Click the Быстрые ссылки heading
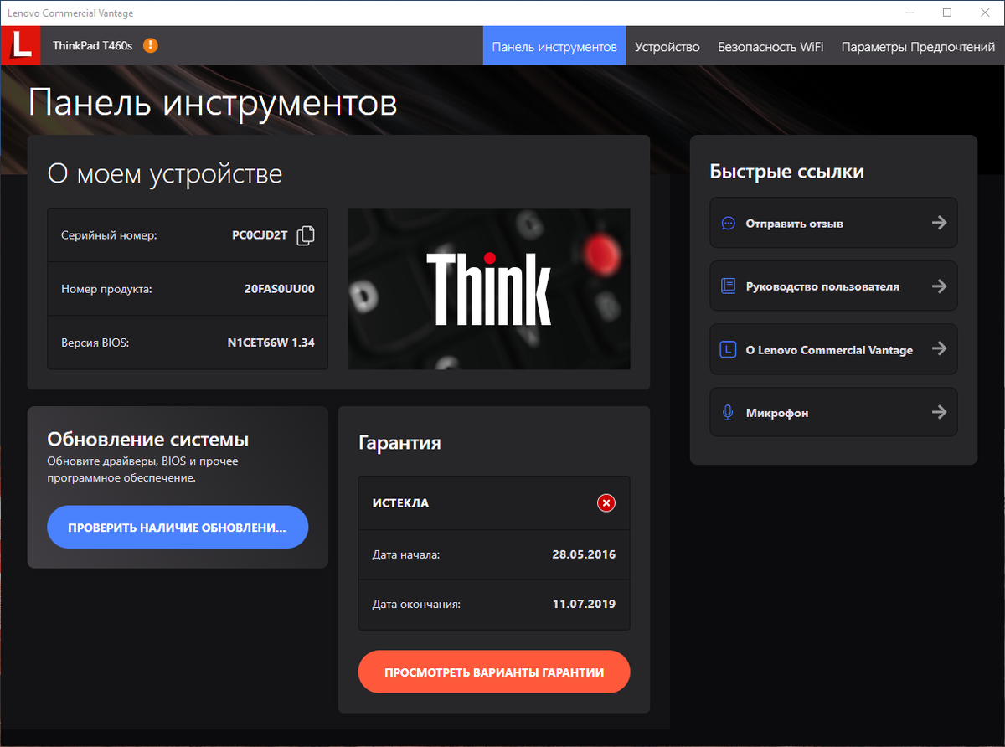This screenshot has height=747, width=1005. [787, 172]
